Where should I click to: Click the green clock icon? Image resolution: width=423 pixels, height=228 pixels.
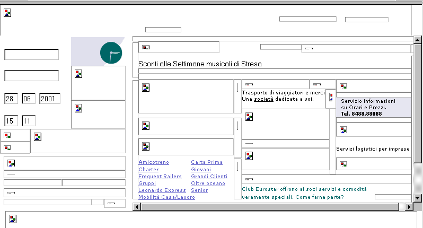point(111,53)
